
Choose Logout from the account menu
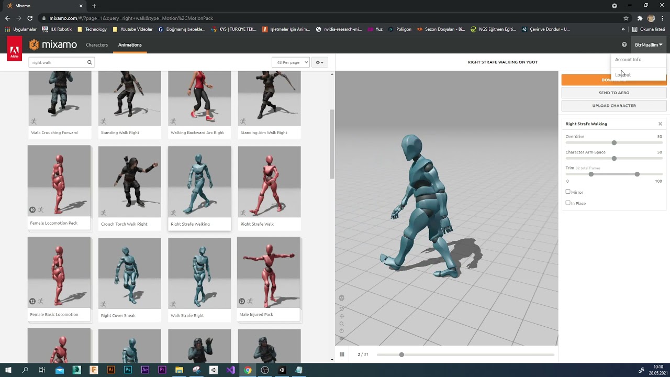tap(623, 74)
